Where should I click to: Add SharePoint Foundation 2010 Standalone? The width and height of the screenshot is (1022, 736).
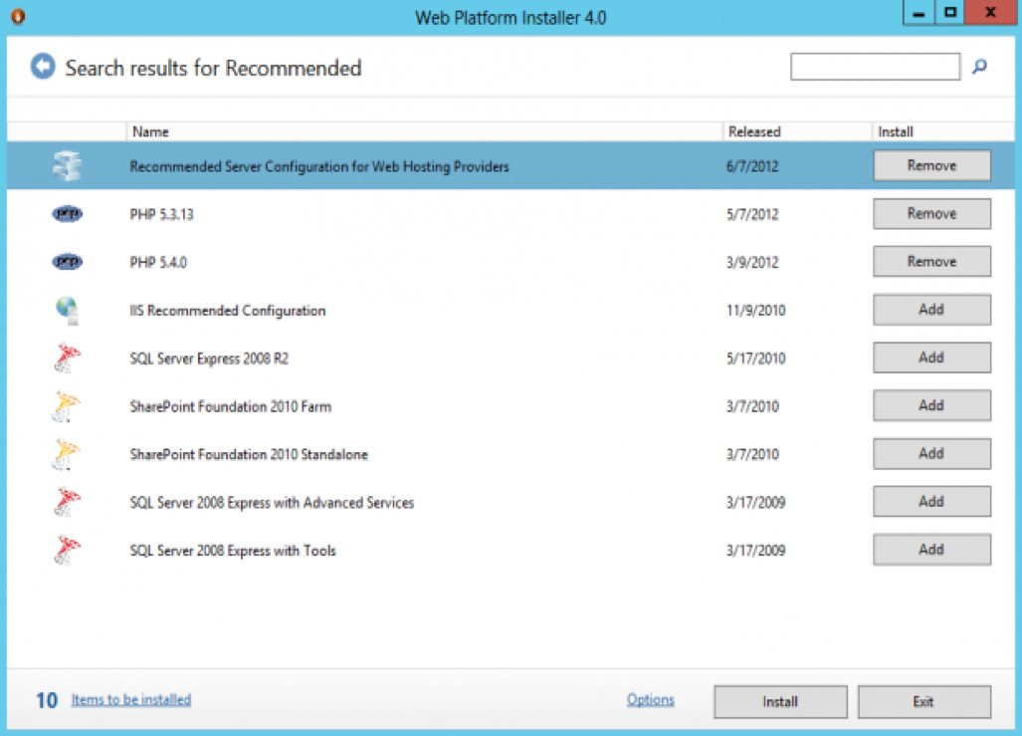pyautogui.click(x=931, y=453)
